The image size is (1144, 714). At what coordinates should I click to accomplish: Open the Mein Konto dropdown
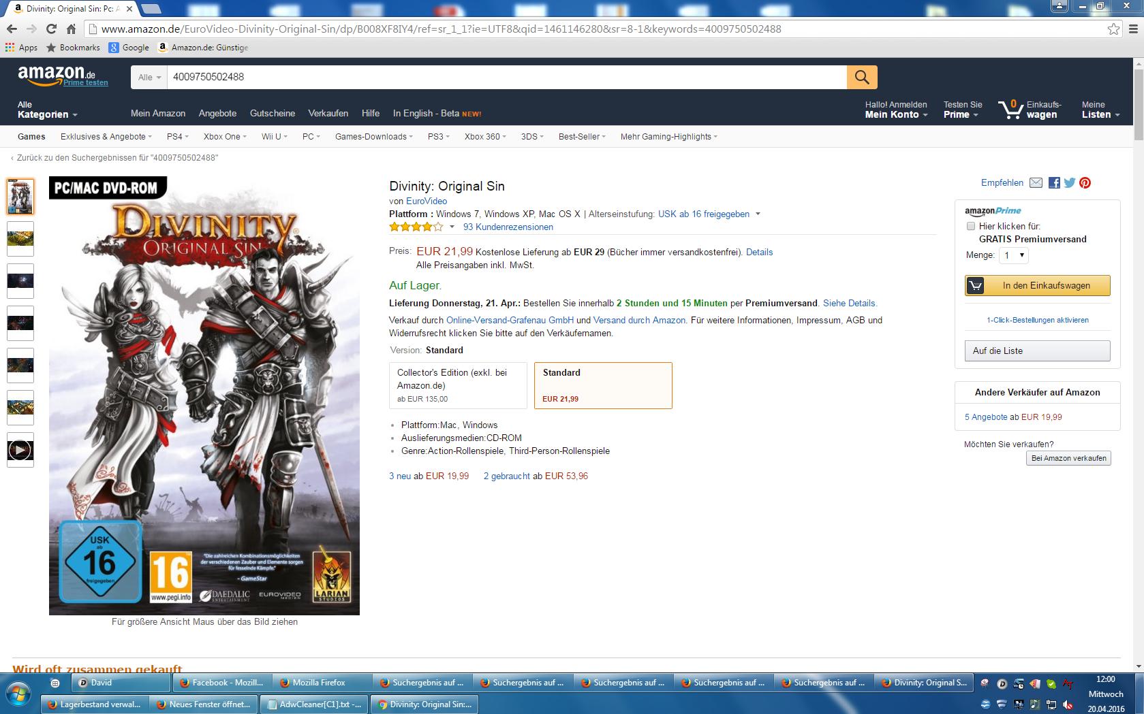point(896,110)
